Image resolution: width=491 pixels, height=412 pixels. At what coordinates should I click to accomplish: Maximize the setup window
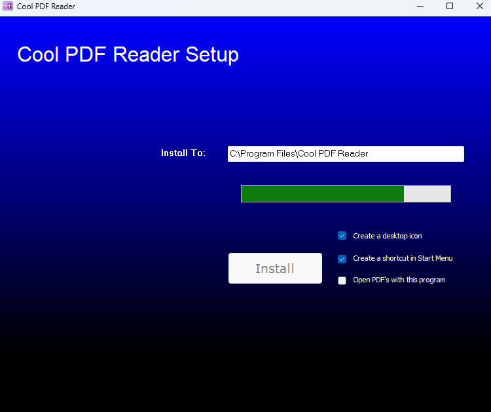point(450,7)
